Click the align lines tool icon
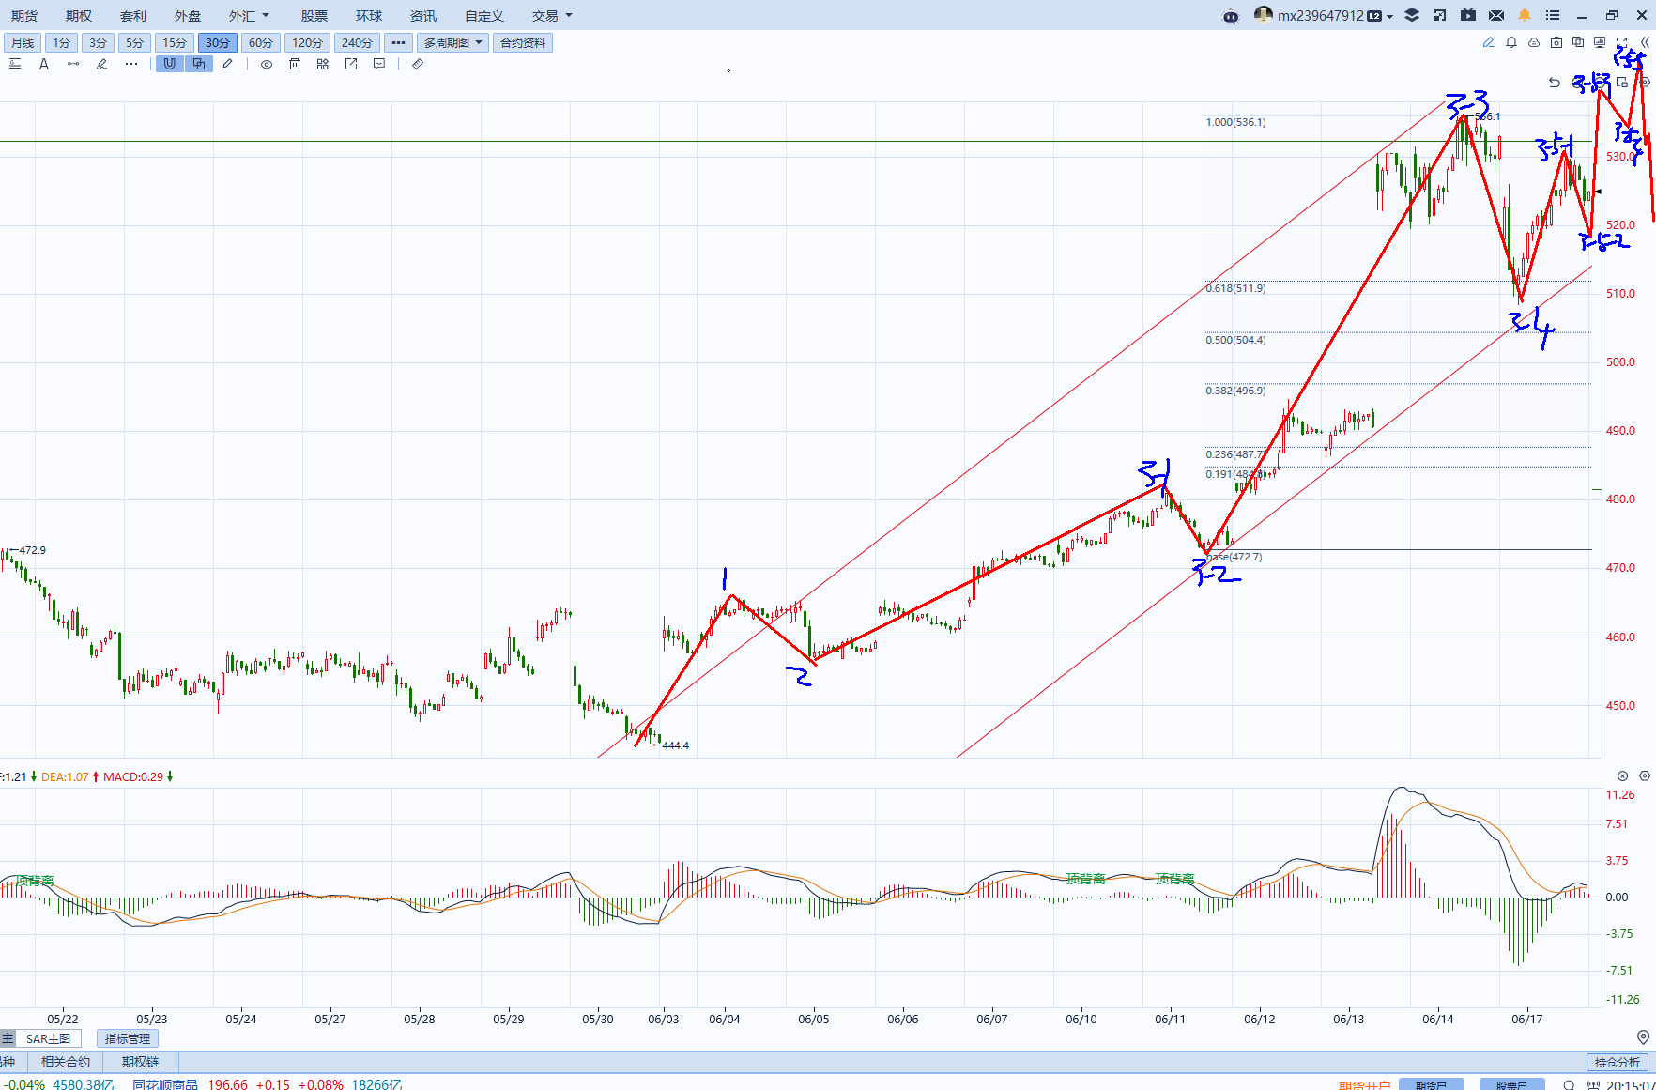The height and width of the screenshot is (1090, 1656). click(x=15, y=64)
